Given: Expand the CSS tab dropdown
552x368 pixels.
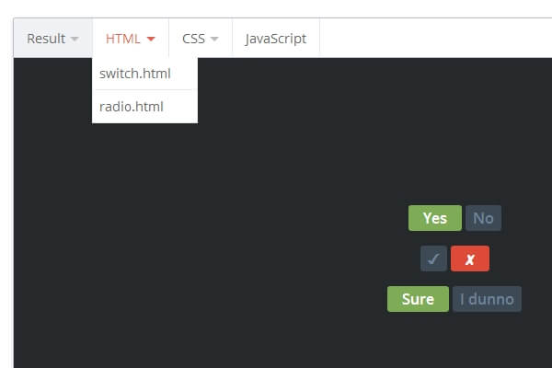Looking at the screenshot, I should coord(200,39).
